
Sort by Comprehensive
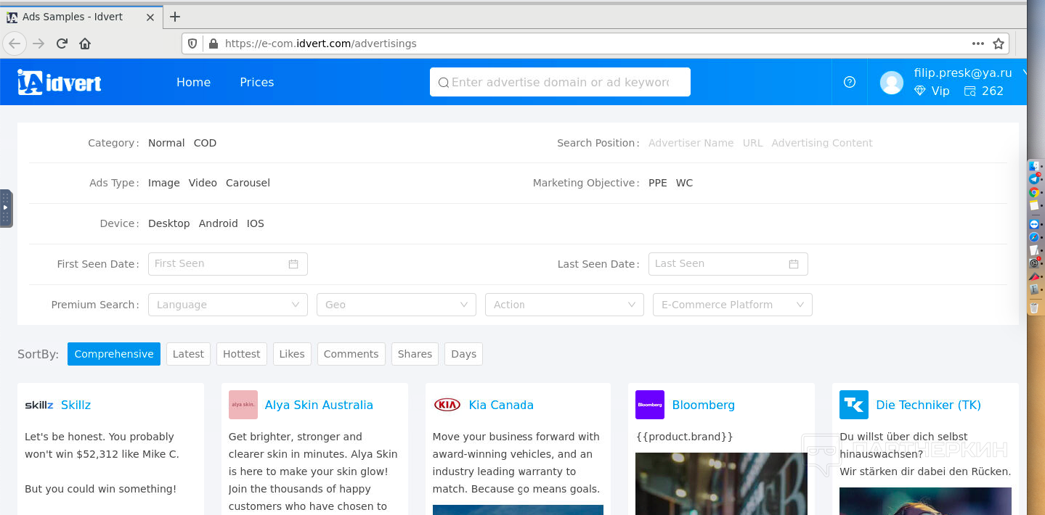(114, 354)
